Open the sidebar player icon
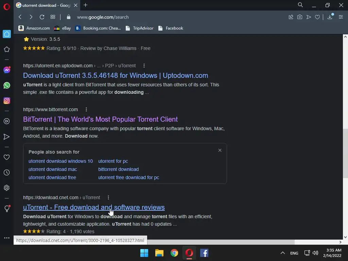348x261 pixels. tap(7, 121)
